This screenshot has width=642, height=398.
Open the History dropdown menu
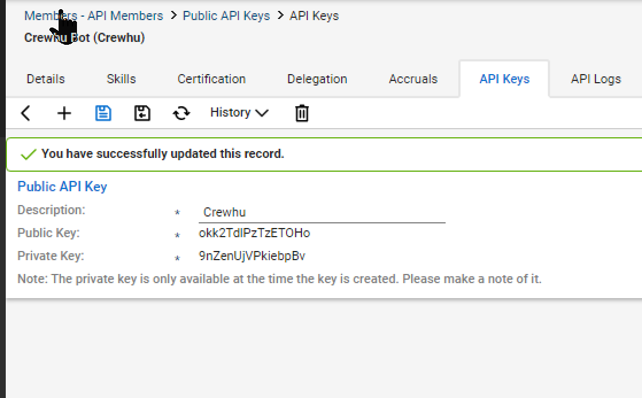239,113
